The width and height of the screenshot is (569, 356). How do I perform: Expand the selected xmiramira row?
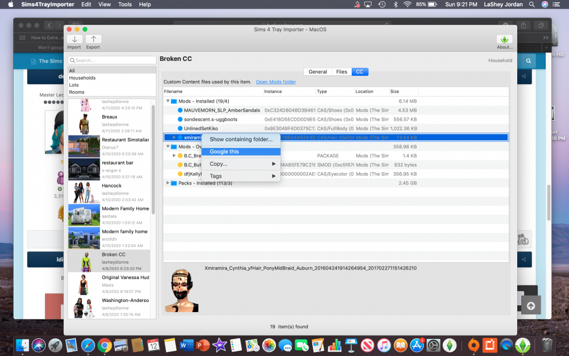(174, 137)
